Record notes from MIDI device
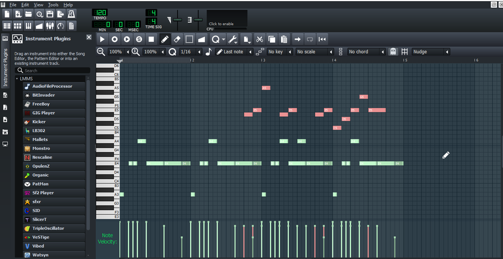 [x=115, y=40]
